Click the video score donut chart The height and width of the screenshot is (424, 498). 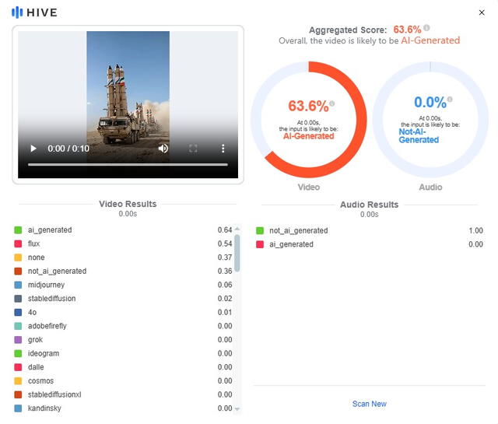point(309,119)
